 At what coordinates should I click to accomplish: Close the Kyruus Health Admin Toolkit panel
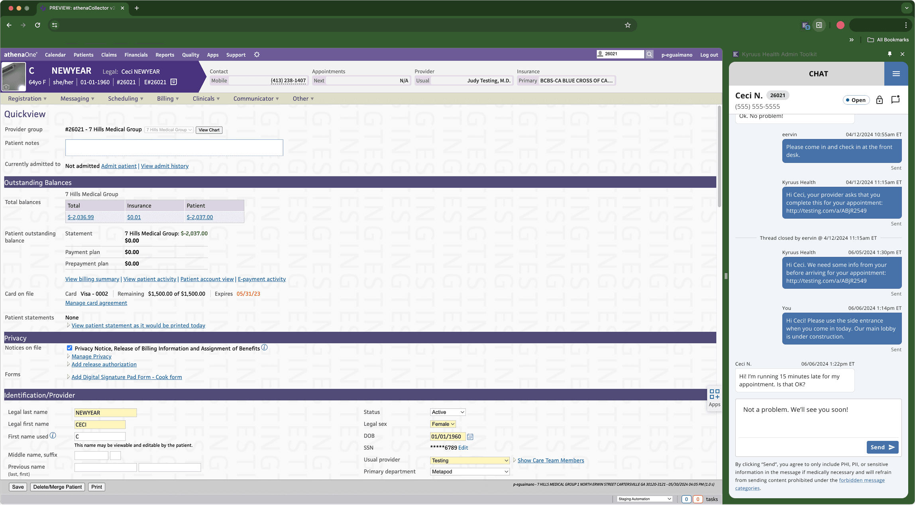point(902,54)
